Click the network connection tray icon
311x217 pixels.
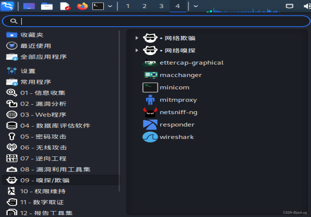coord(289,6)
